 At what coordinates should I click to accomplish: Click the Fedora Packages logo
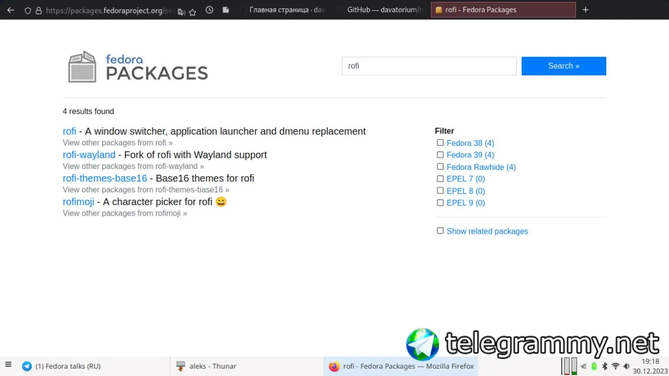(138, 67)
